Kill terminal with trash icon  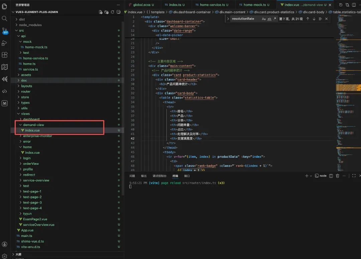338,176
